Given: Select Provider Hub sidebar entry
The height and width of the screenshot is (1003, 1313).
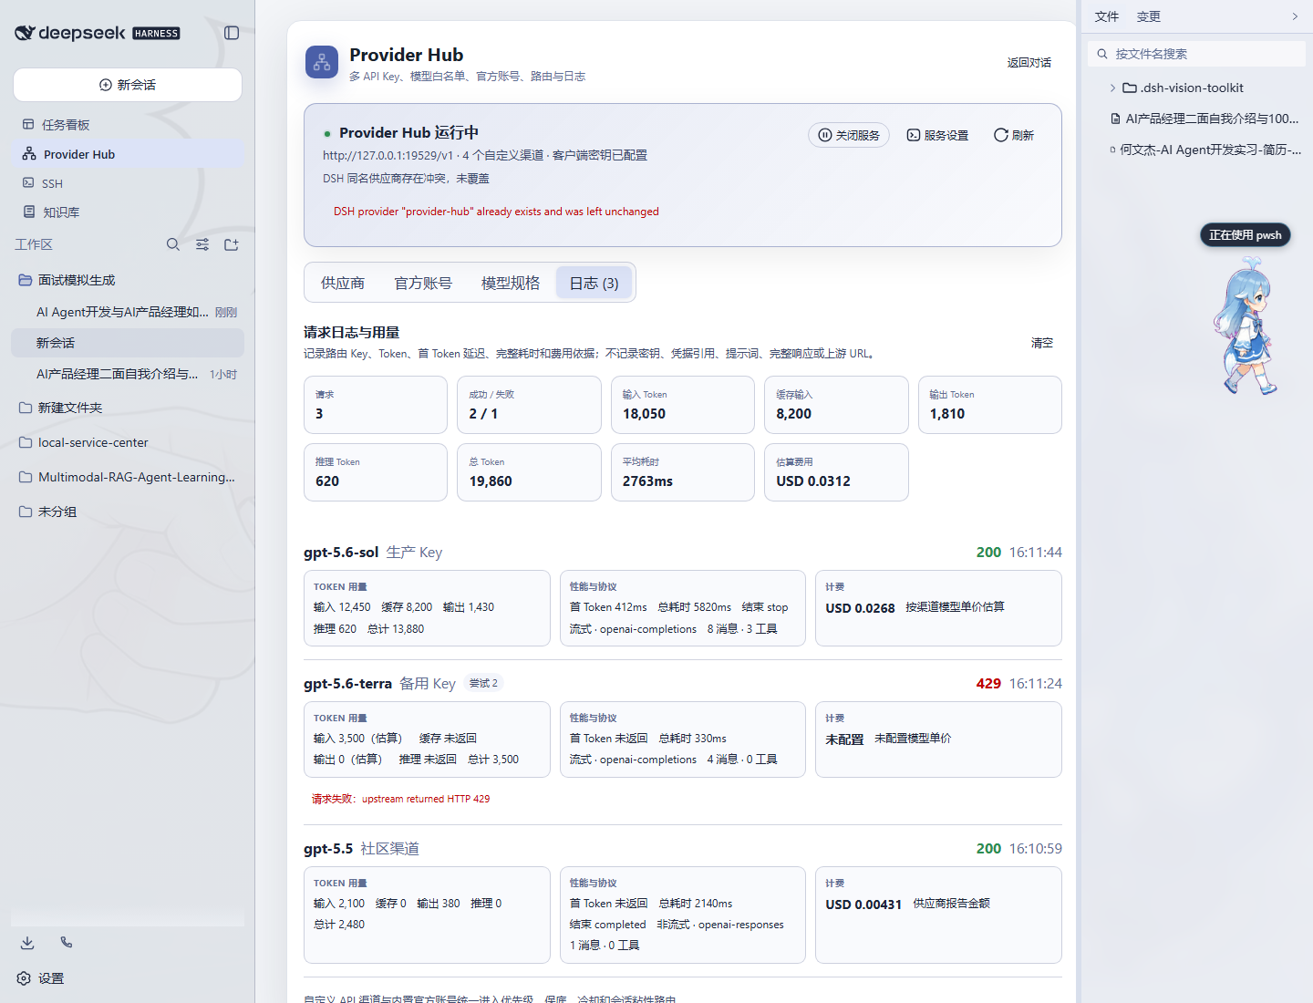Looking at the screenshot, I should (128, 154).
